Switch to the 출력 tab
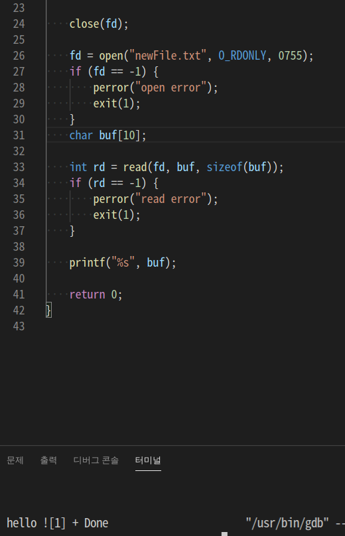345x536 pixels. [48, 460]
